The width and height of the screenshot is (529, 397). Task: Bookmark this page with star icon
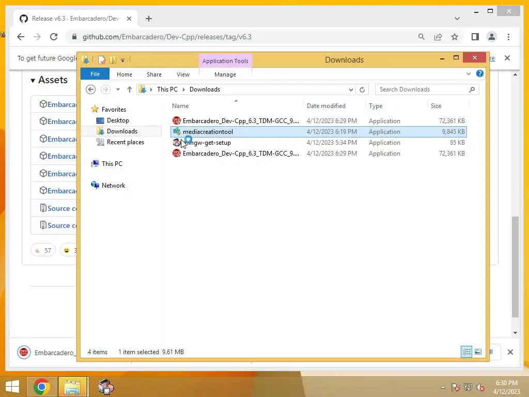(455, 37)
